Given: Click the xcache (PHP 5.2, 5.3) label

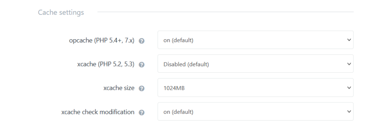Looking at the screenshot, I should tap(106, 64).
